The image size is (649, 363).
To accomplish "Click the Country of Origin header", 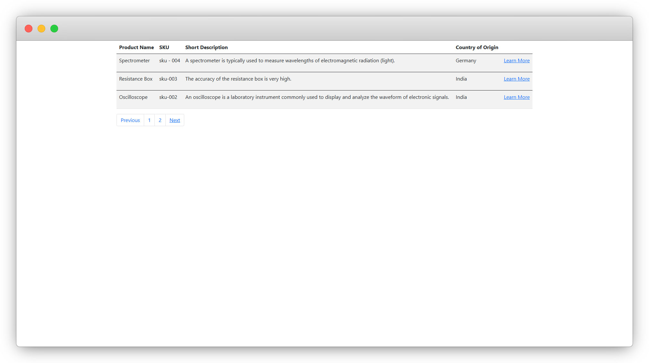I will [477, 48].
